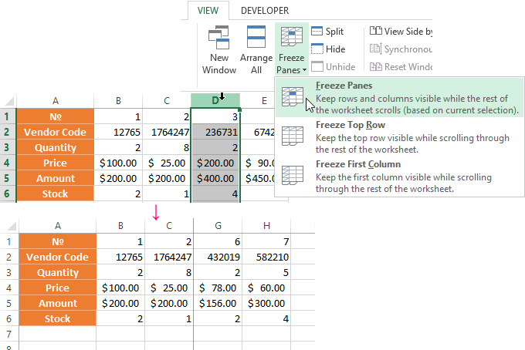Click cell with $300.00 in bottom sheet
The image size is (525, 350).
click(266, 303)
